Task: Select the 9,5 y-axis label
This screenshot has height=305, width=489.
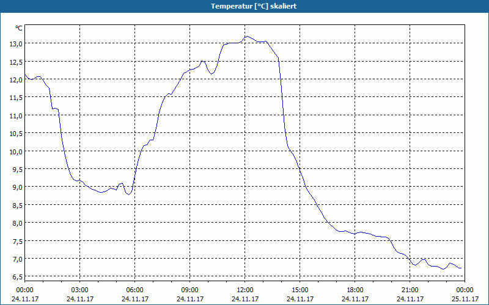Action: point(17,170)
